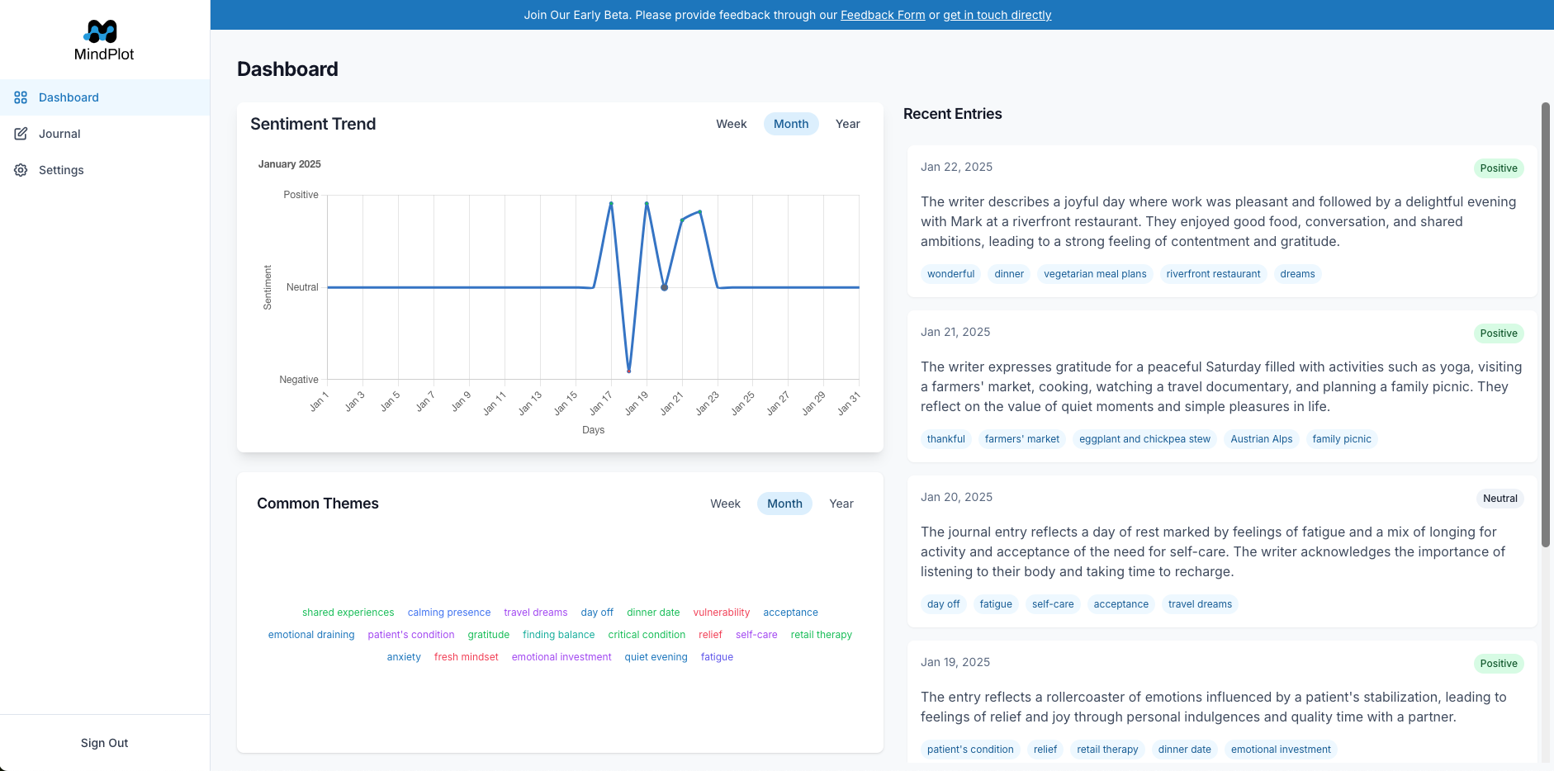Viewport: 1554px width, 771px height.
Task: Click the 'calming presence' theme
Action: tap(449, 613)
